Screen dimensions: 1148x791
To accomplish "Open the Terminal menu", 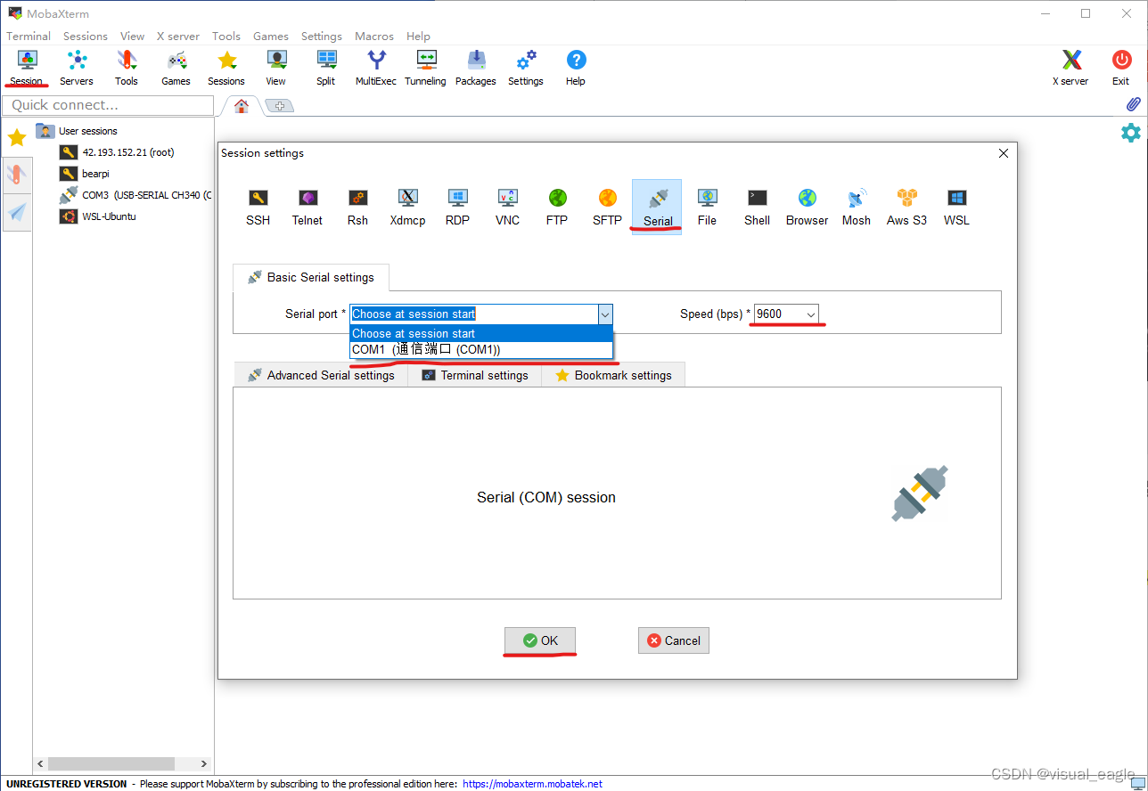I will (29, 37).
